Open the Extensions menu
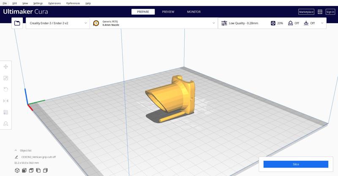The height and width of the screenshot is (176, 338). [55, 3]
